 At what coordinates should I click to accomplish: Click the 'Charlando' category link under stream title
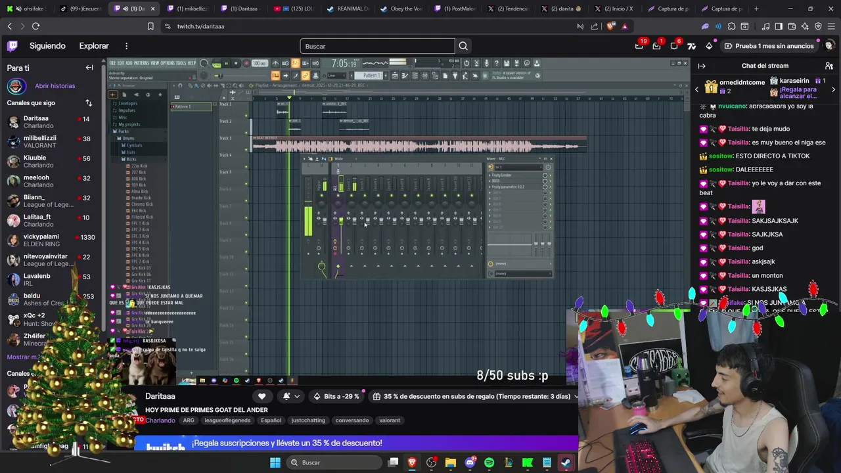coord(160,420)
